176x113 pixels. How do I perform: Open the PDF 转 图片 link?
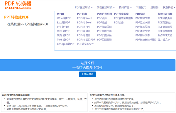[x=84, y=36]
